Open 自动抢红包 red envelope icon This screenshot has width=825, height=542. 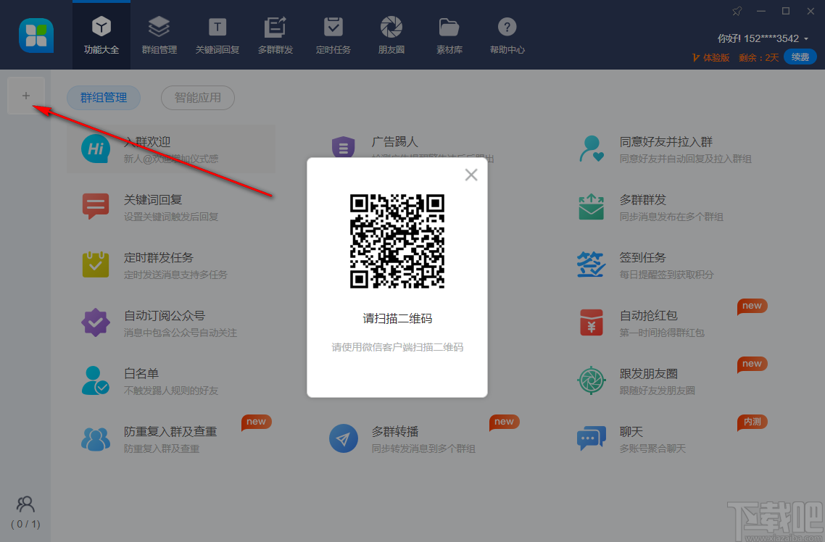pos(592,322)
